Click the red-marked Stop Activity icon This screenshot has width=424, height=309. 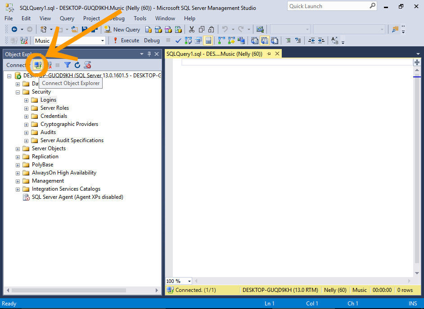click(88, 65)
